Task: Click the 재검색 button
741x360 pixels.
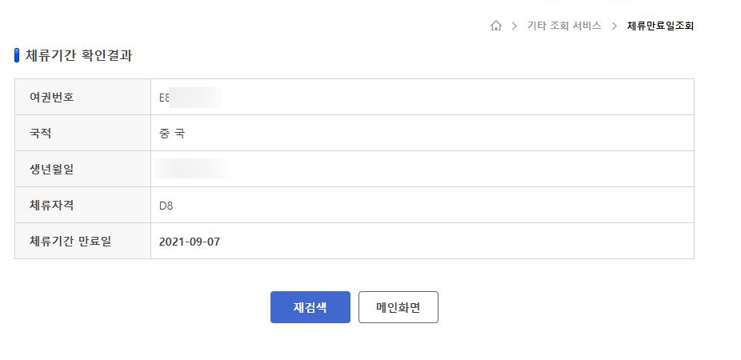Action: [x=310, y=307]
